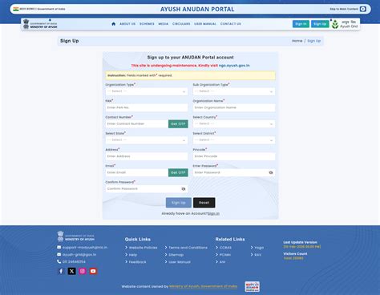Viewport: 380px width, 295px height.
Task: Open the Organization Type dropdown
Action: (x=147, y=91)
